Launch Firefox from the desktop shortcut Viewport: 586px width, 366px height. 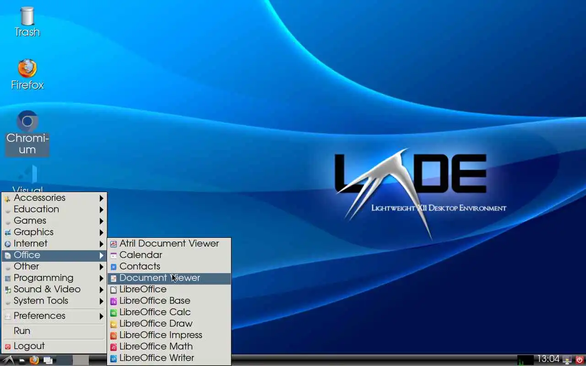tap(27, 75)
